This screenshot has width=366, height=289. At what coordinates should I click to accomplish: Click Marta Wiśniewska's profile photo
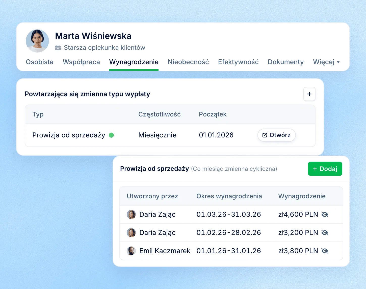37,41
